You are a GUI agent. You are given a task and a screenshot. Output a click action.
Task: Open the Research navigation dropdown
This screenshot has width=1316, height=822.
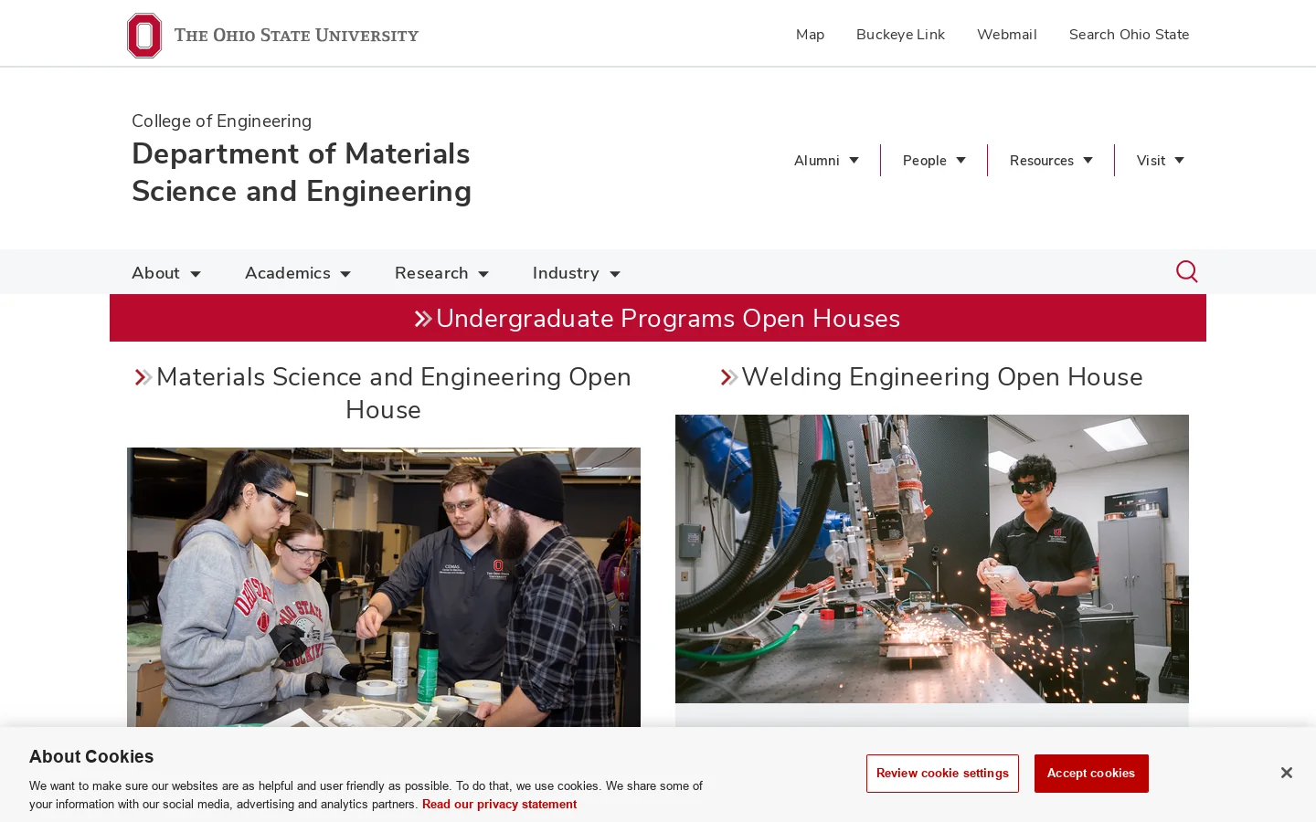point(441,273)
